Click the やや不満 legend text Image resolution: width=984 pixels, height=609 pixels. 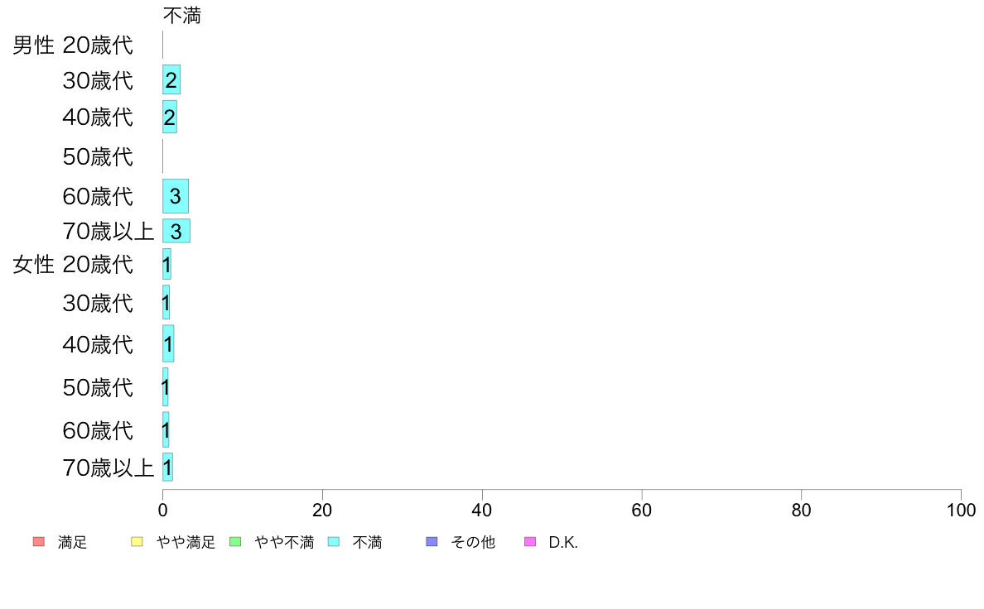(x=284, y=543)
